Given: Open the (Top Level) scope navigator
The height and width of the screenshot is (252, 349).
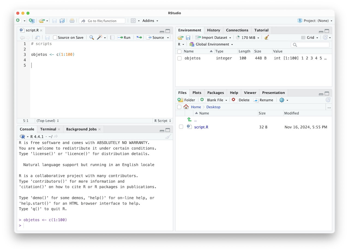Looking at the screenshot, I should pos(48,121).
